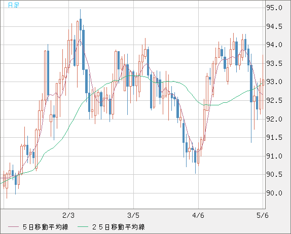Click the 94.0 price axis label

point(274,45)
